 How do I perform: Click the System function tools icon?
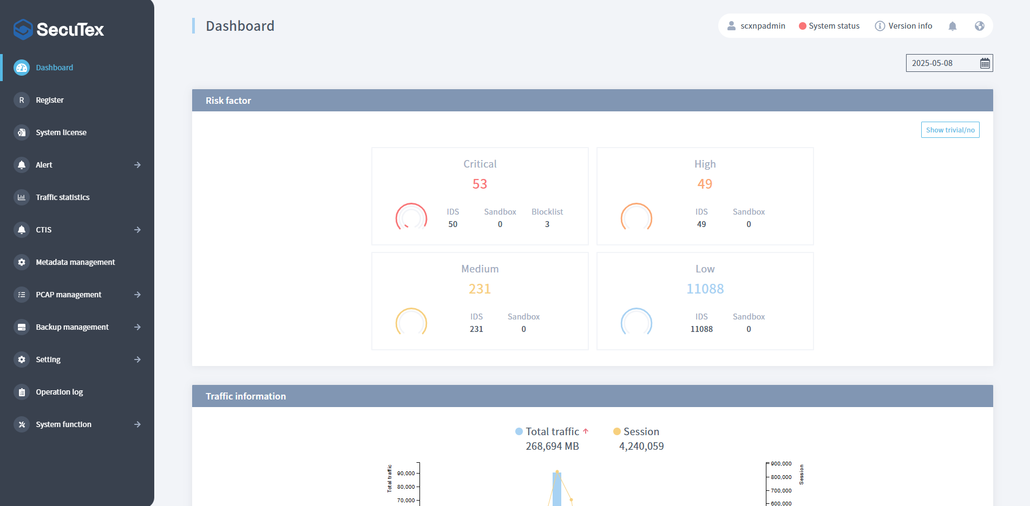click(x=22, y=424)
